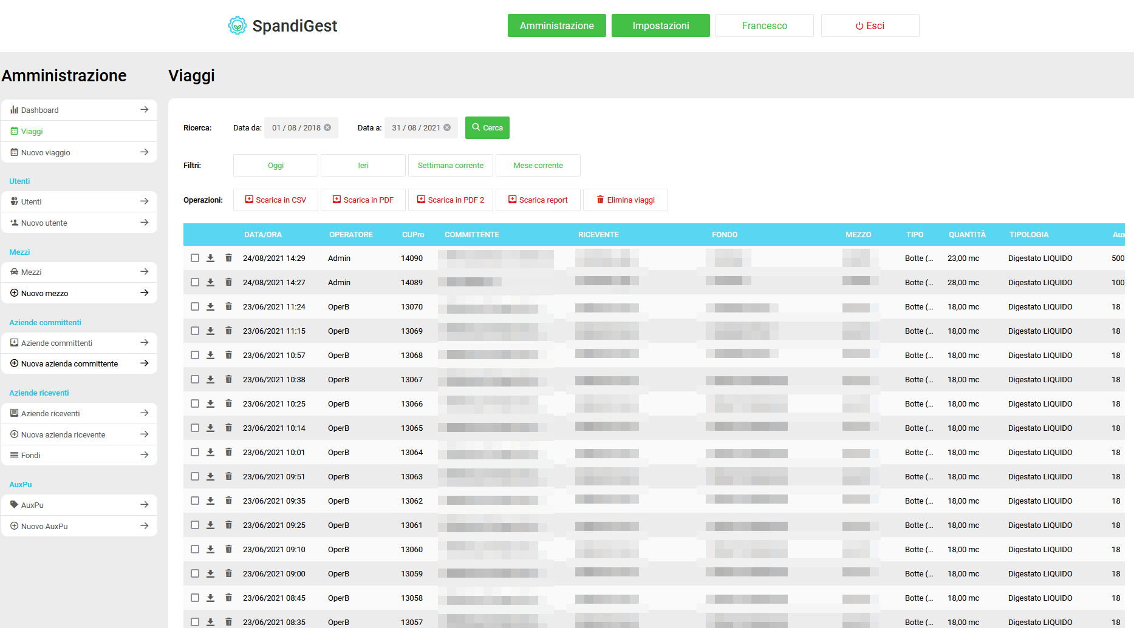
Task: Open Nuovo utente via its person-add icon
Action: pos(15,223)
